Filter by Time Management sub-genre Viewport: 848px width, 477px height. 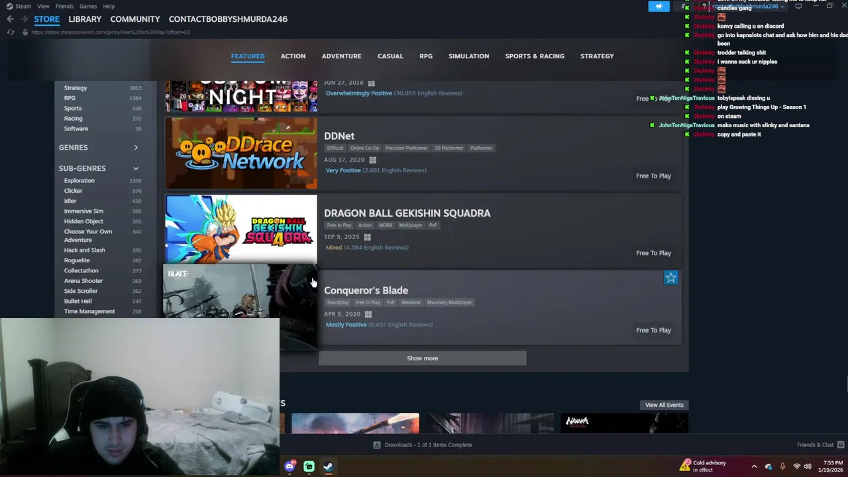pos(89,311)
